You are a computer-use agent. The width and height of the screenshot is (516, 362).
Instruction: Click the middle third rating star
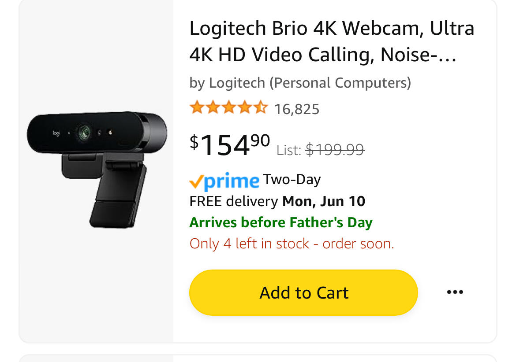click(229, 107)
